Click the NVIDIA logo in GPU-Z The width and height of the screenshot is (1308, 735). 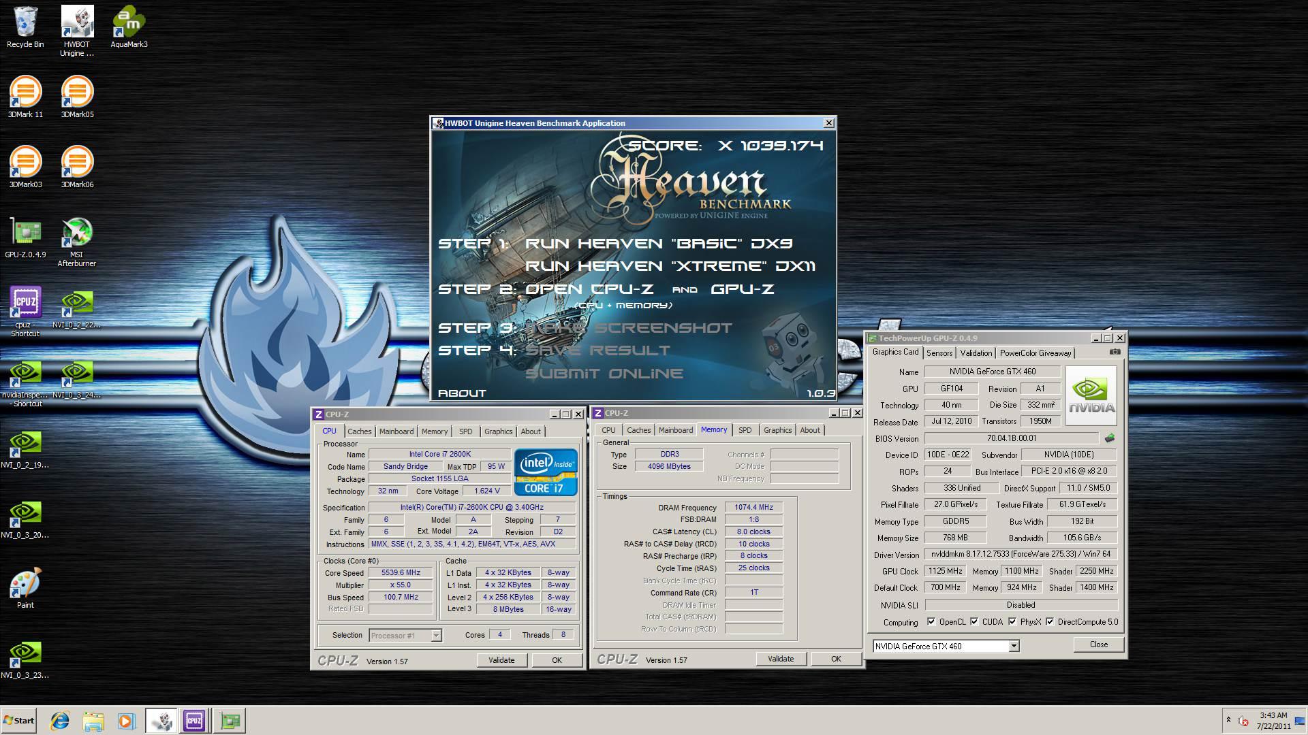point(1091,397)
